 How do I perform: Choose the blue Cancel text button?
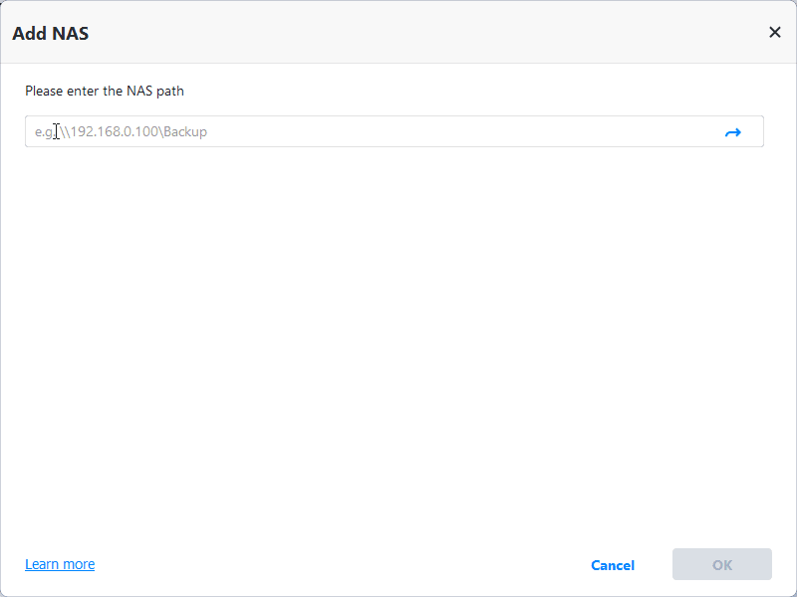[613, 565]
